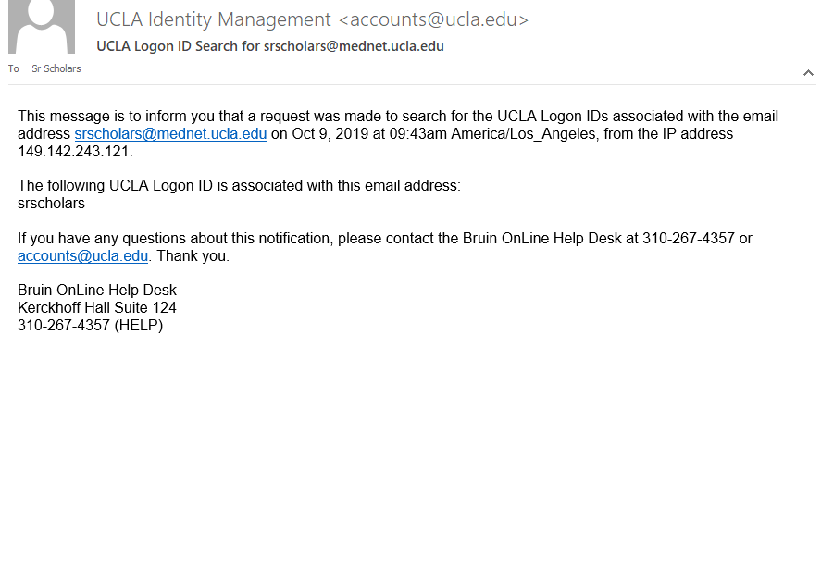Viewport: 821px width, 583px height.
Task: Click the opening 'This message is to inform' line
Action: (398, 117)
